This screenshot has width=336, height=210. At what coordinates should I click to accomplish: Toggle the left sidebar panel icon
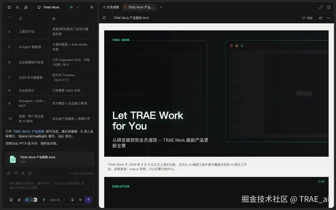(9, 7)
